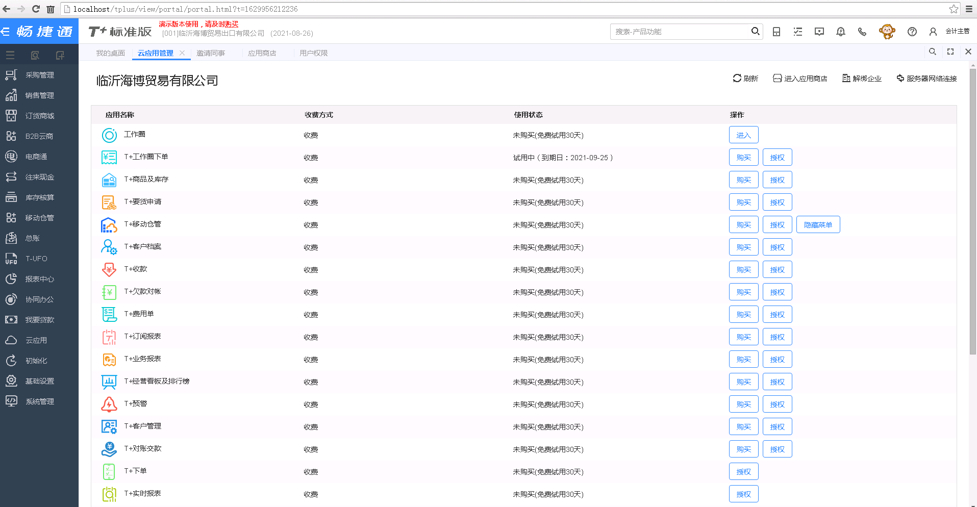
Task: Click 刷新 to refresh the list
Action: pos(745,79)
